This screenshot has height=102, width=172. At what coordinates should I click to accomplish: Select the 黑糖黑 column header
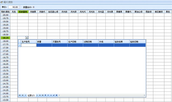[119, 12]
